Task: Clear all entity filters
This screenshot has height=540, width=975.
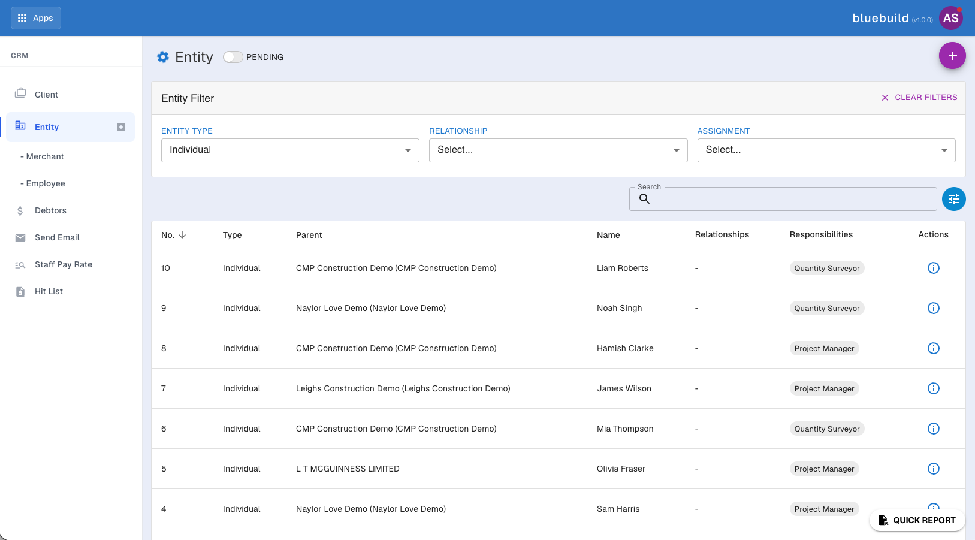Action: tap(919, 97)
